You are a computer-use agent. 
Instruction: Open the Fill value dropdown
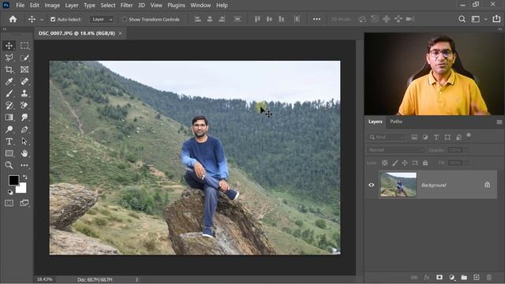tap(466, 163)
